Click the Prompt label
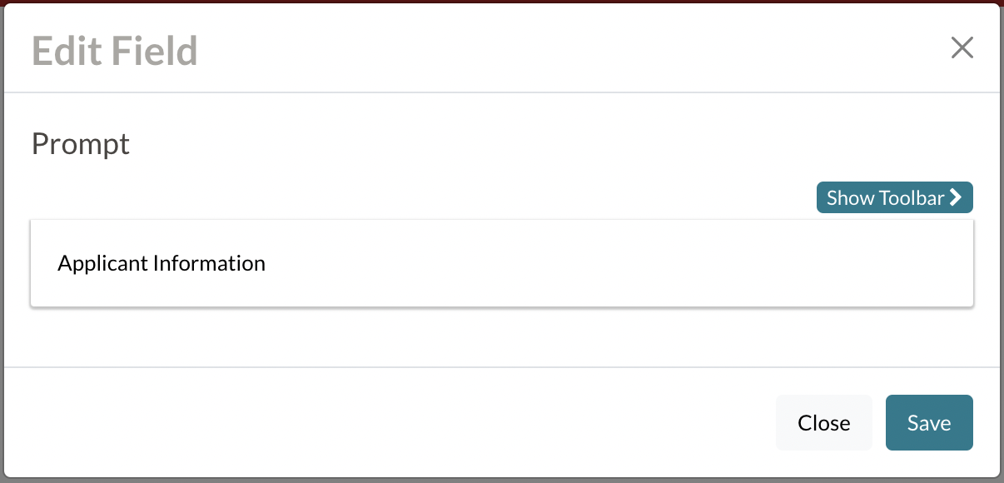The width and height of the screenshot is (1004, 483). 80,143
